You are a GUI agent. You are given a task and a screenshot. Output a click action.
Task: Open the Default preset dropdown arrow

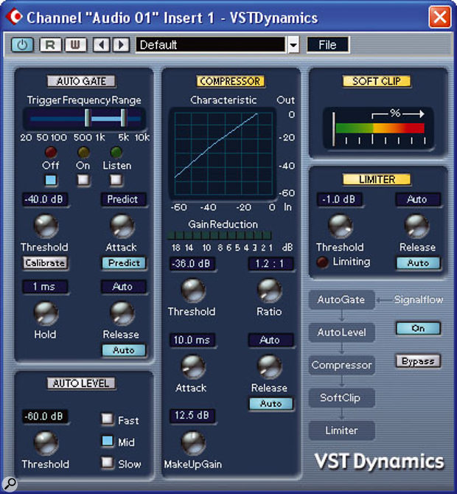click(x=293, y=45)
